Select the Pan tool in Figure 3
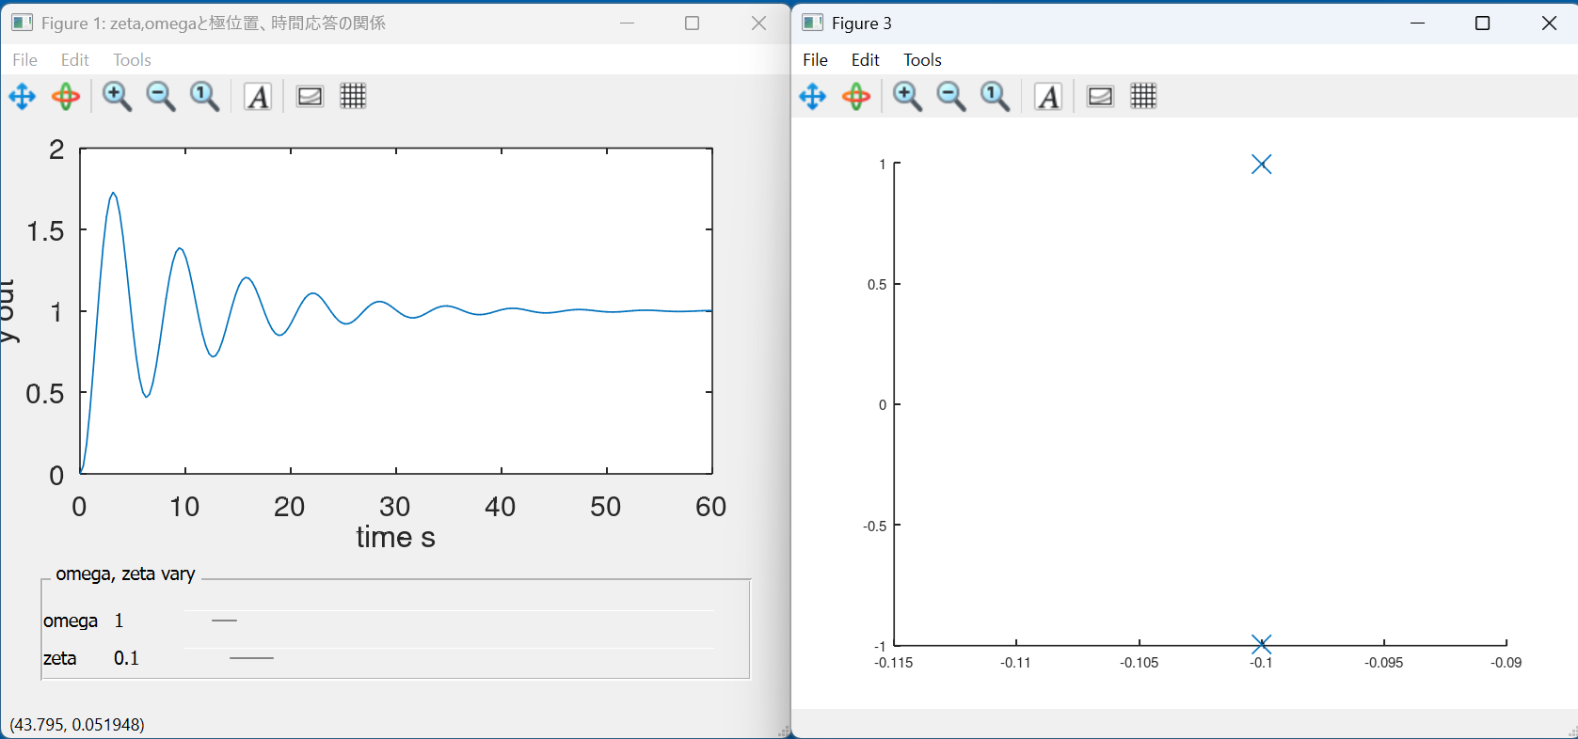Viewport: 1578px width, 739px height. point(813,97)
